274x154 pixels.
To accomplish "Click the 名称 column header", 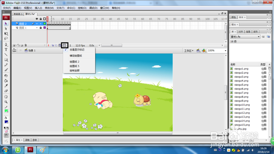I will tap(244, 64).
